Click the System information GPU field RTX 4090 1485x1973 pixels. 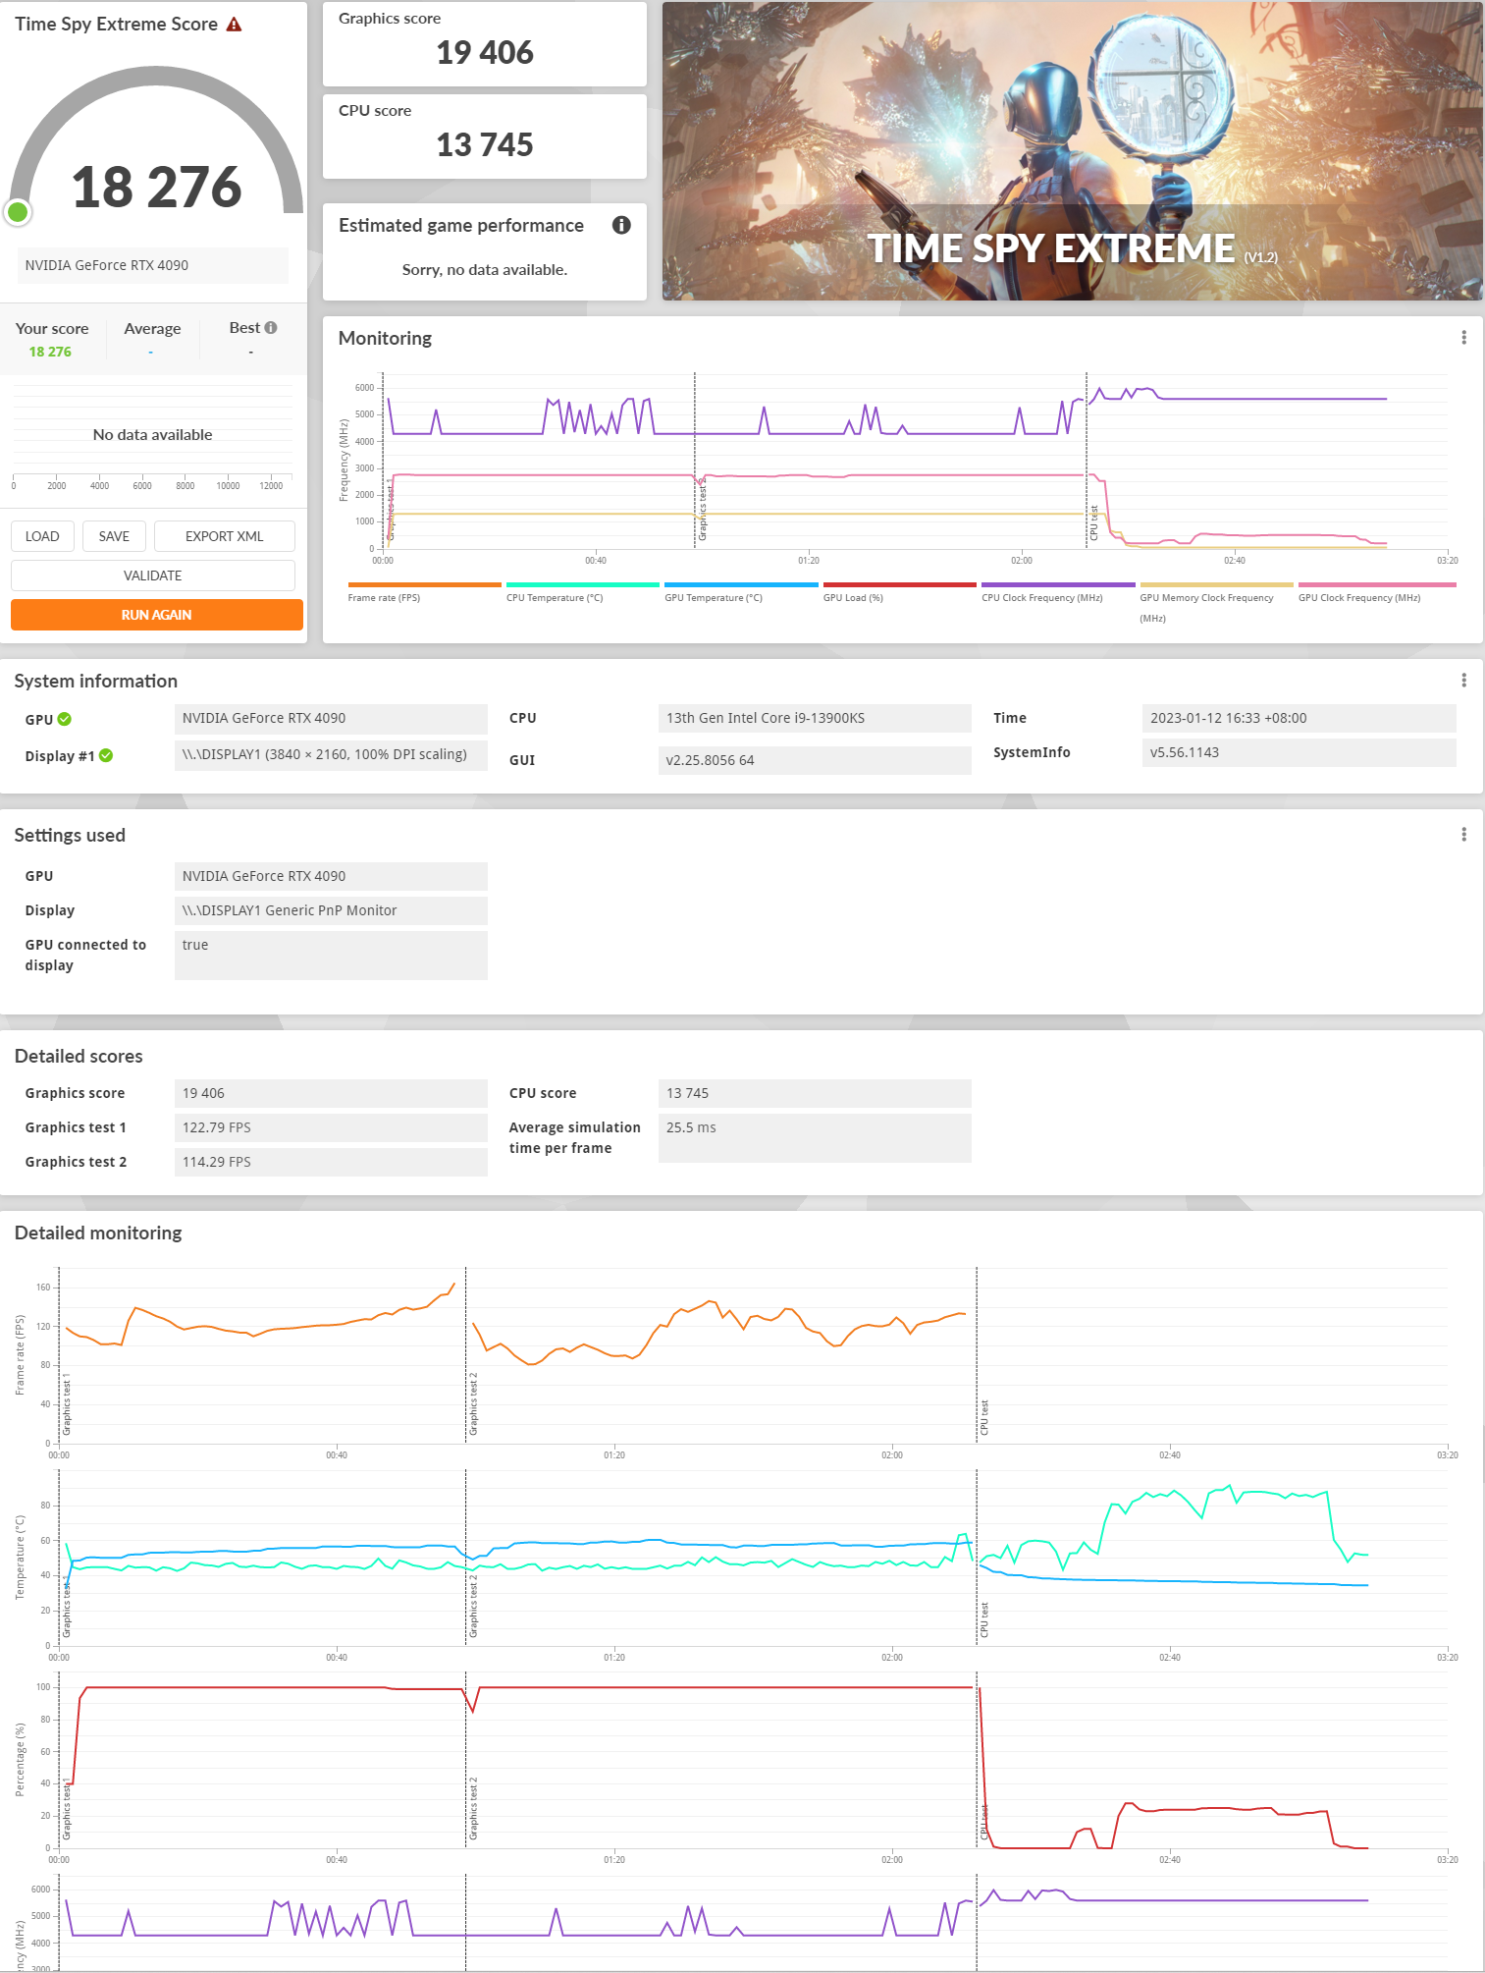coord(331,718)
